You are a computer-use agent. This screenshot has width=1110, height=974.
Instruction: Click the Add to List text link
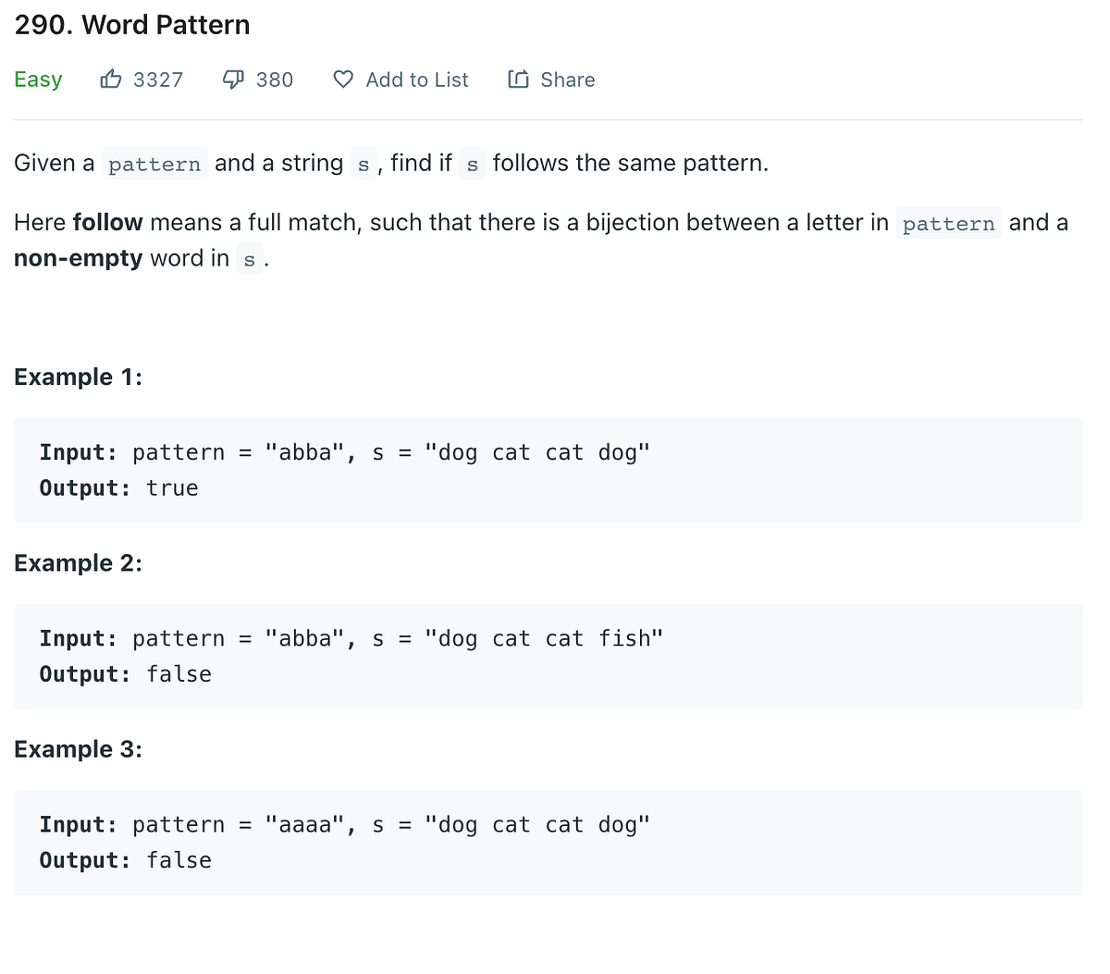point(416,80)
